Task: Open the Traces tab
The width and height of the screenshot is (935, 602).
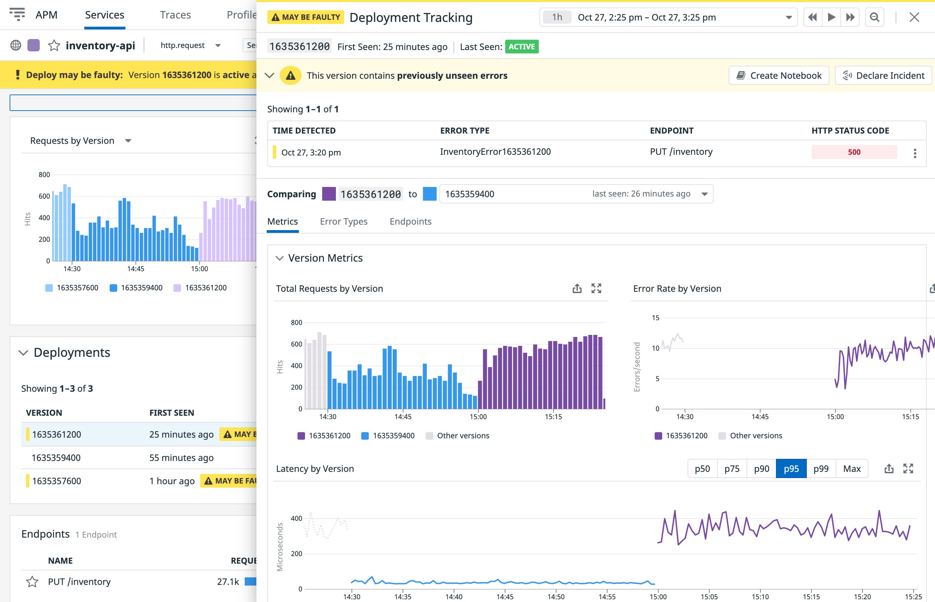Action: [175, 15]
